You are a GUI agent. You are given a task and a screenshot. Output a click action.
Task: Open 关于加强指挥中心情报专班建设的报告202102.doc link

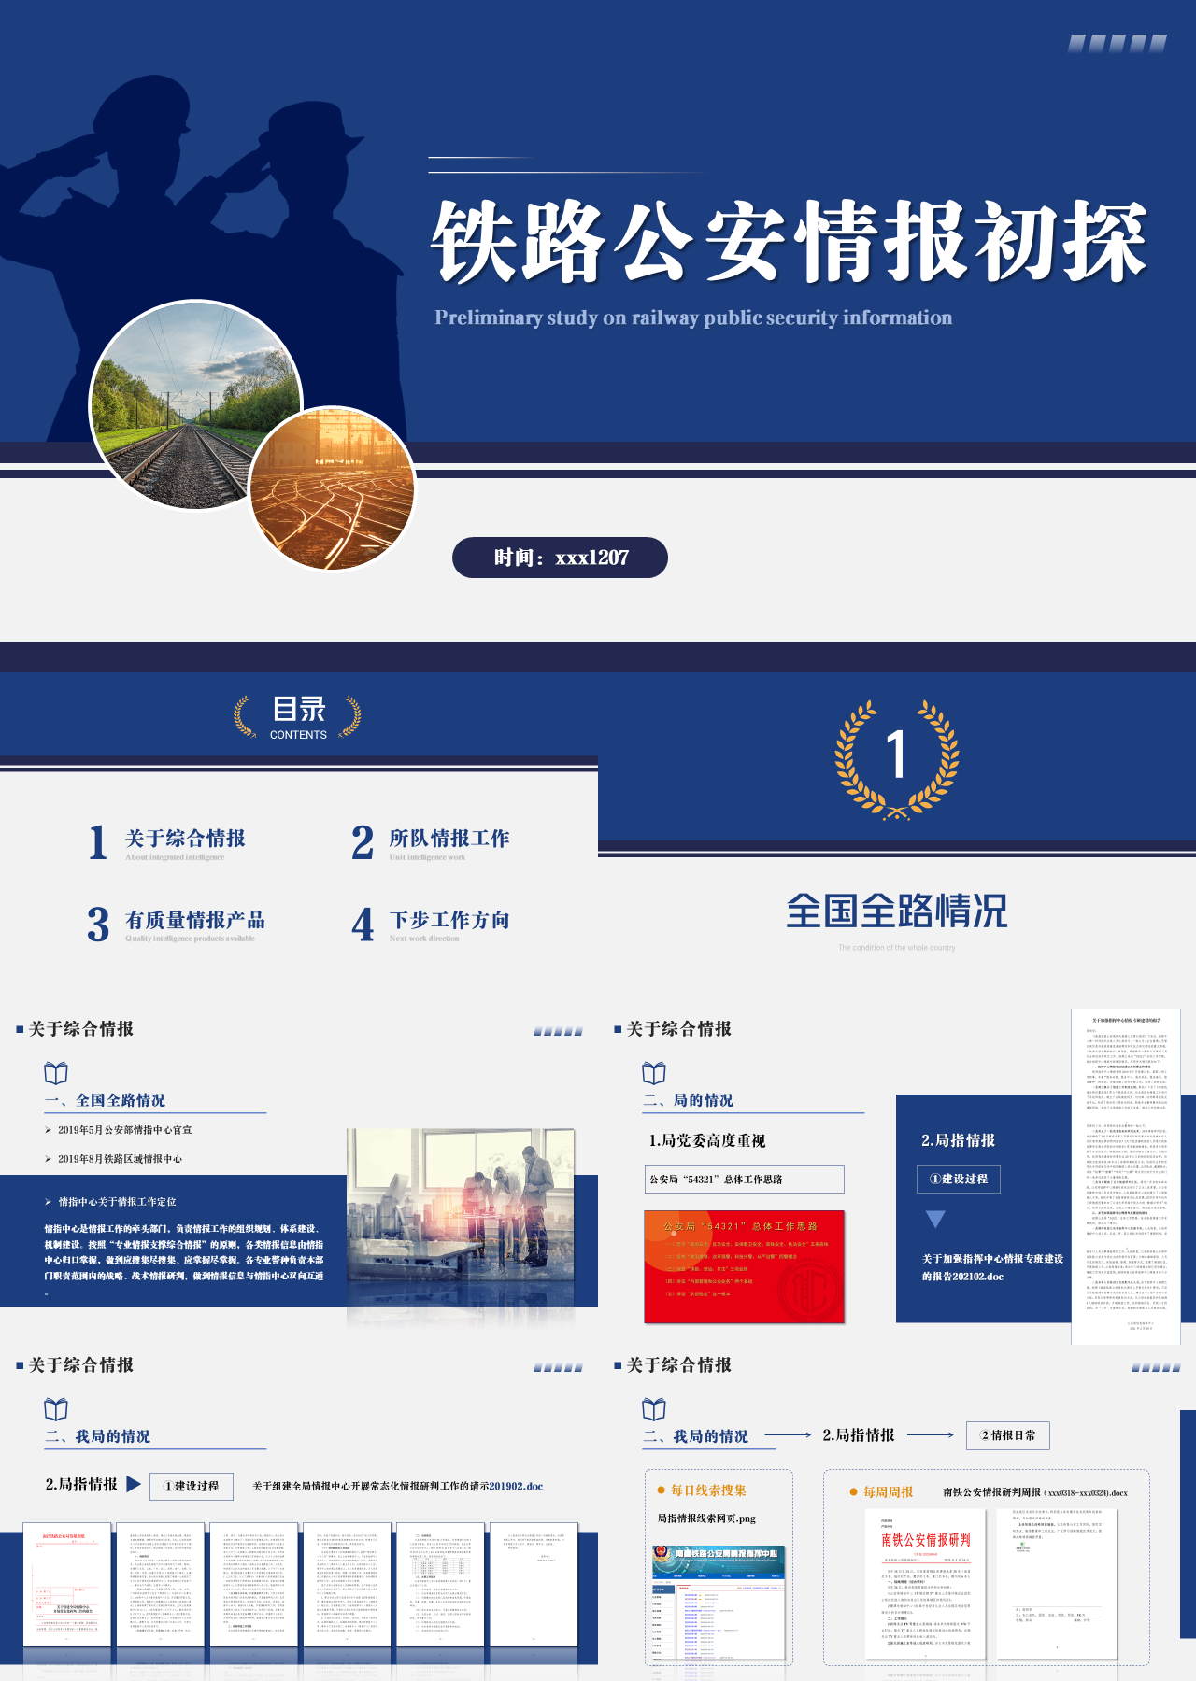pyautogui.click(x=992, y=1267)
